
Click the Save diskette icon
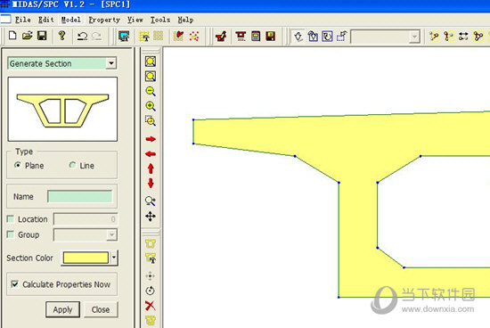click(x=42, y=36)
